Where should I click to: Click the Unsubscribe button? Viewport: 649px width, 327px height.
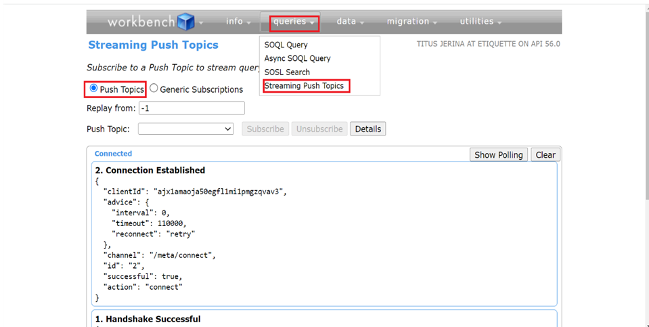[319, 129]
